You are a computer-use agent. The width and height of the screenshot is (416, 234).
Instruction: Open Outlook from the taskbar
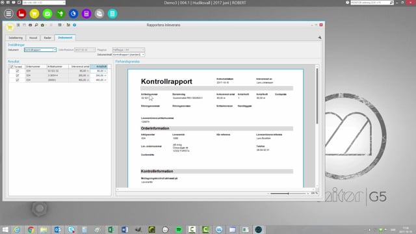(x=58, y=229)
